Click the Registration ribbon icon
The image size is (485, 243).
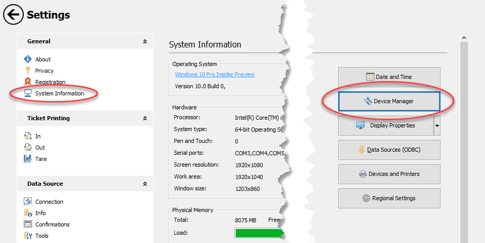click(28, 82)
